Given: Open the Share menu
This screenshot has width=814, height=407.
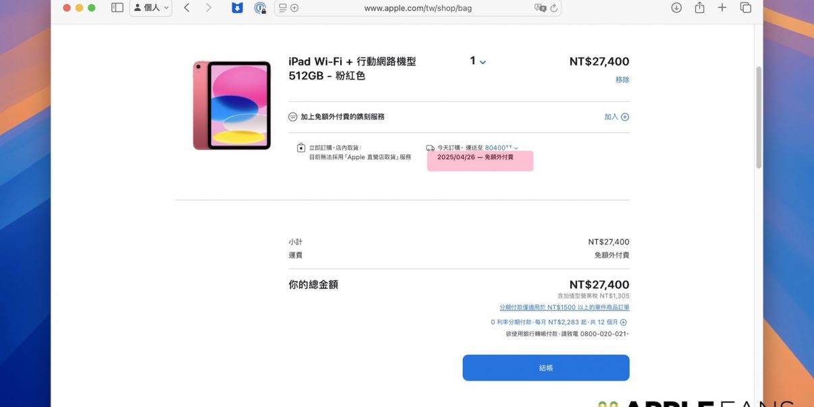Looking at the screenshot, I should click(699, 7).
